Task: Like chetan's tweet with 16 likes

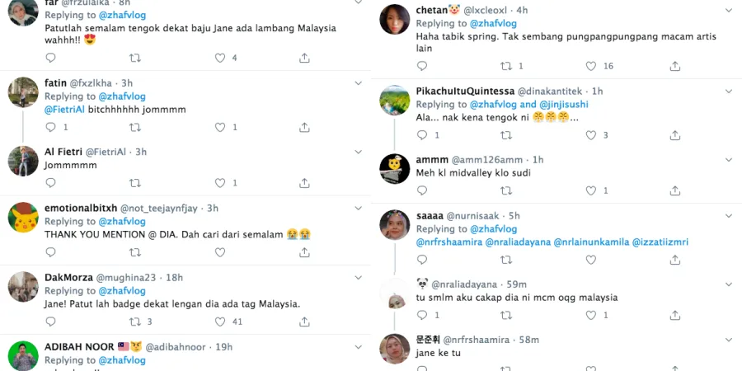Action: click(591, 66)
